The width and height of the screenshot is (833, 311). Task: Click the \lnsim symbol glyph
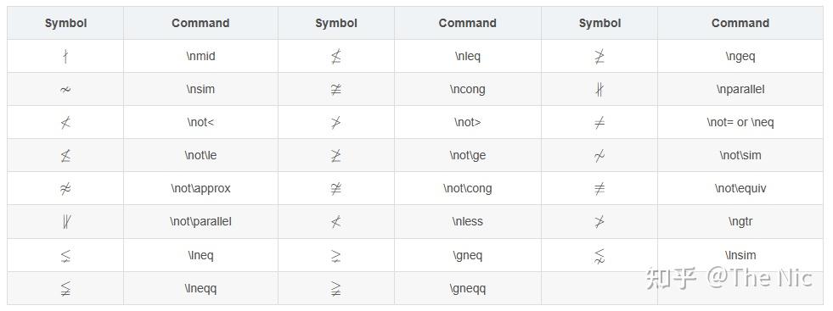coord(599,255)
